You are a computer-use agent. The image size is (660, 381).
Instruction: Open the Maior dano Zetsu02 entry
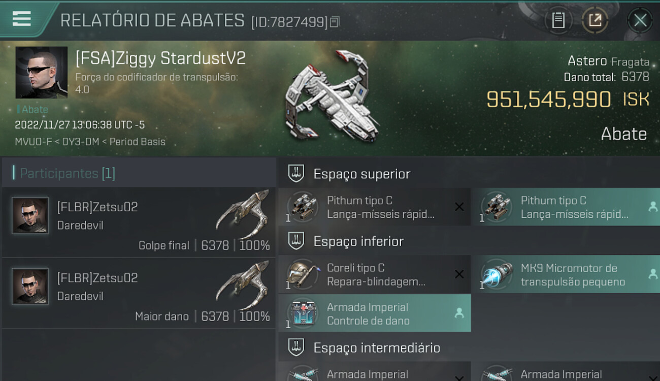coord(139,293)
